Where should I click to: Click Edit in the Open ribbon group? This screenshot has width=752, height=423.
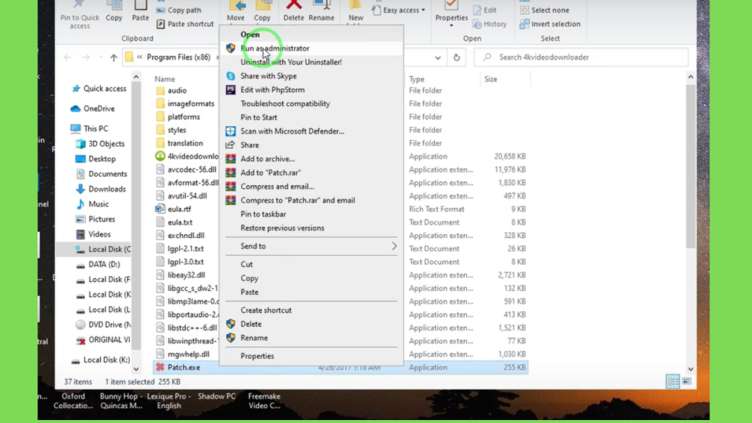[485, 10]
